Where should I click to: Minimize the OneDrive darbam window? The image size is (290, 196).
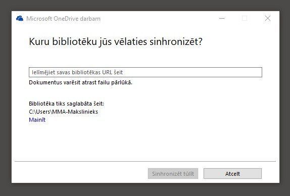[x=222, y=18]
